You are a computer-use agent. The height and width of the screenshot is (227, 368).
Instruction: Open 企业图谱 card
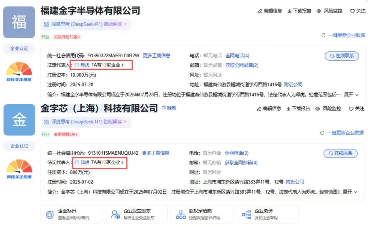click(268, 214)
